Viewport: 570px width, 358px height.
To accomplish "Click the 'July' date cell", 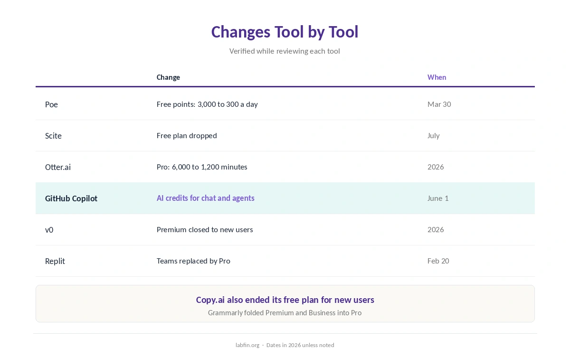I will (x=433, y=135).
